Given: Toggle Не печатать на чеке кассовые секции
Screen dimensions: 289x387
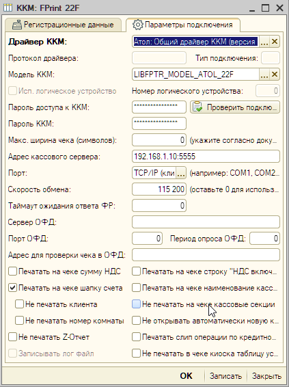Looking at the screenshot, I should 137,304.
